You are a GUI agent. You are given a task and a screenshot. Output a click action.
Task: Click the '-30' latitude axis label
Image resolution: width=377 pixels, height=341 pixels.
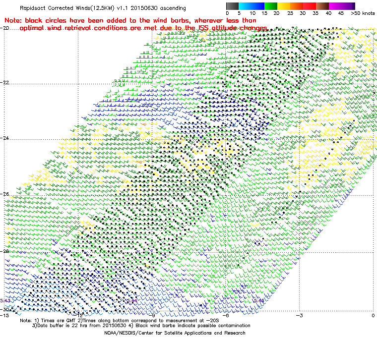coord(4,309)
